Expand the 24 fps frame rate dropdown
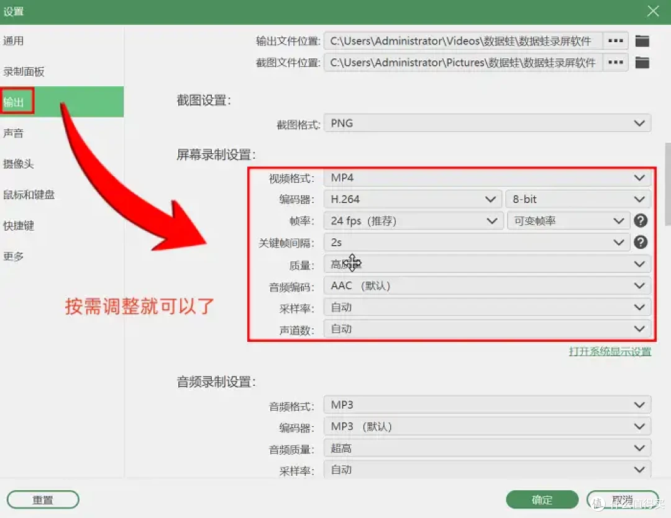671x518 pixels. click(413, 220)
